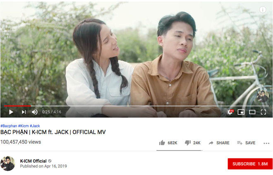This screenshot has width=273, height=175.
Task: Visit the K-ICM Official channel name
Action: [33, 161]
